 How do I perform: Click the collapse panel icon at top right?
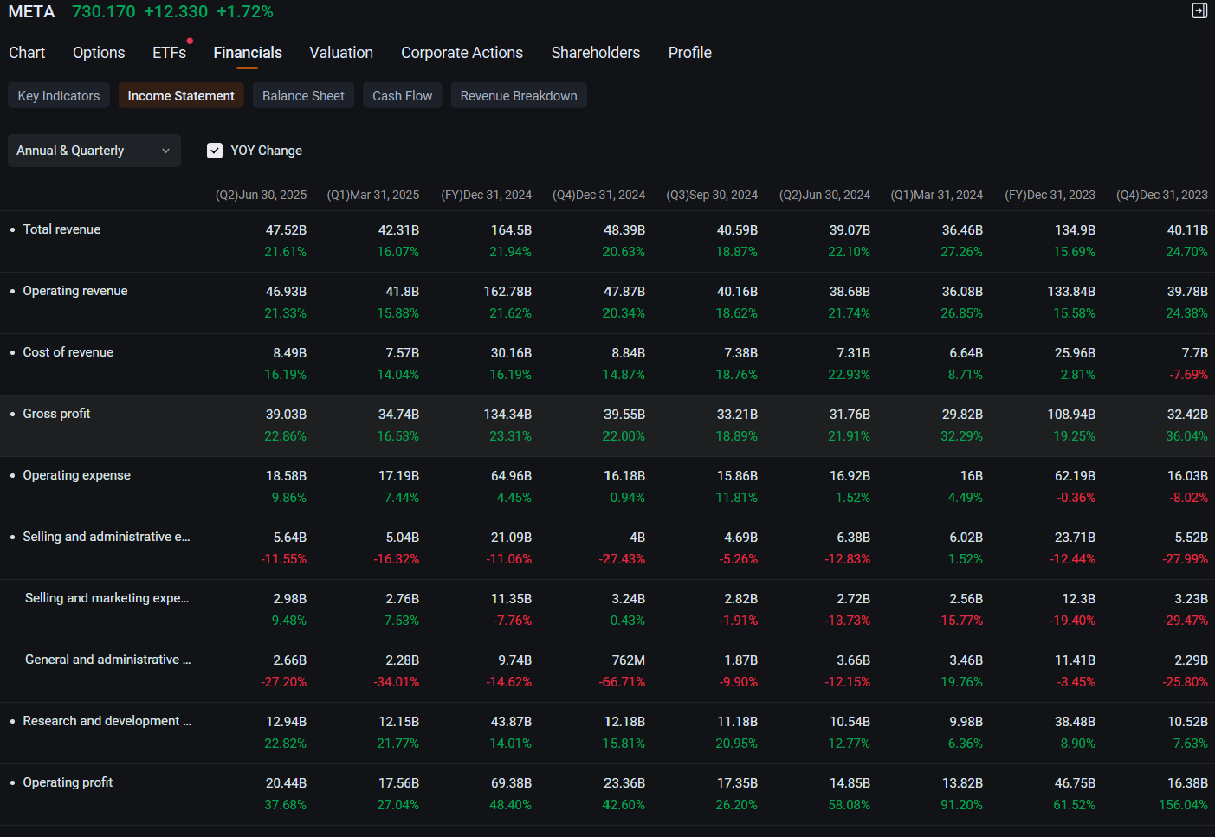click(1199, 10)
